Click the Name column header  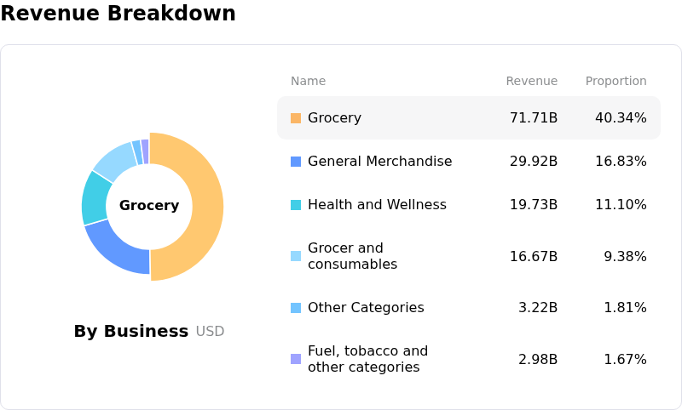tap(308, 82)
